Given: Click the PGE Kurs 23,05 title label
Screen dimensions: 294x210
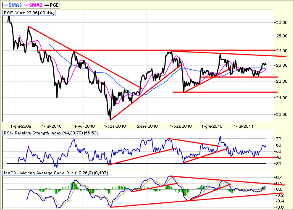Looking at the screenshot, I should (29, 13).
